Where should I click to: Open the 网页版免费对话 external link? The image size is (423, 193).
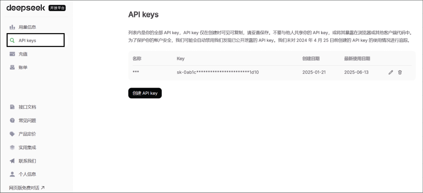(27, 188)
